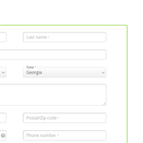Click the green form panel border on the right

point(127,85)
